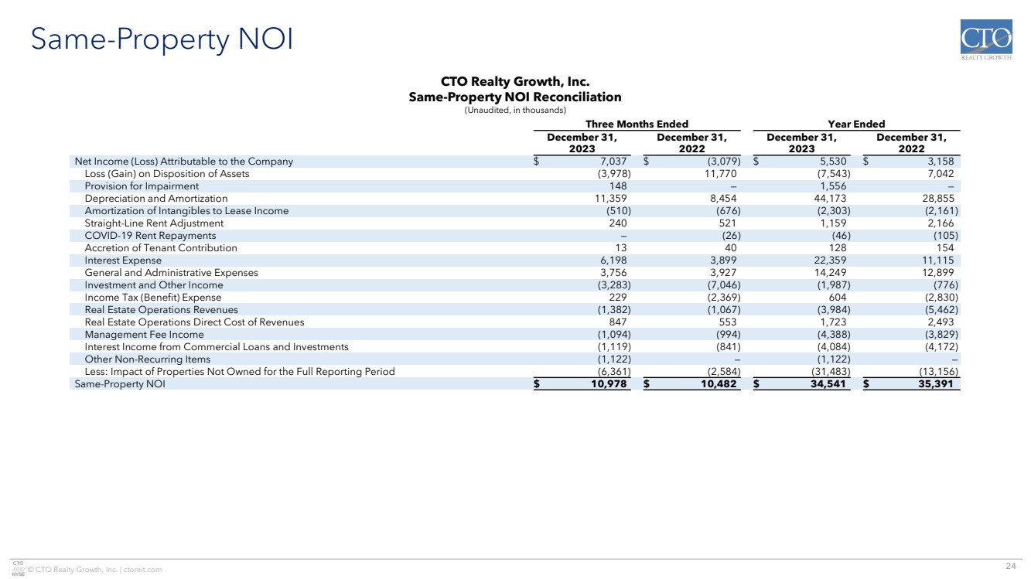Click the Provision for Impairment row label

[x=142, y=186]
